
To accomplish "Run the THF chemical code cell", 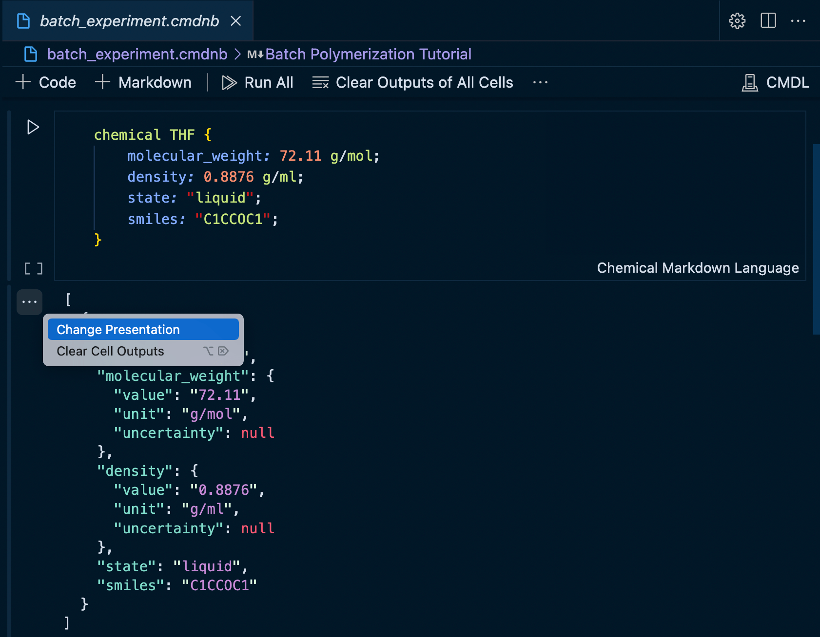I will click(33, 127).
